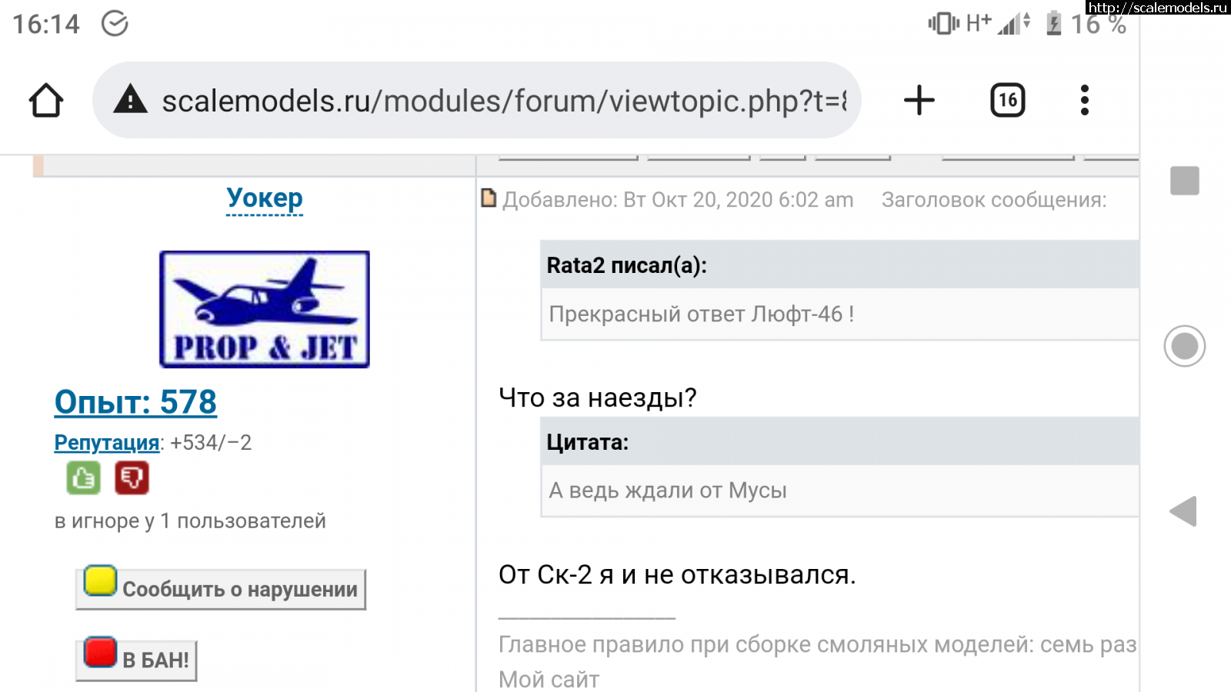Click the red thumbs-down reputation icon
The width and height of the screenshot is (1231, 692).
tap(132, 477)
